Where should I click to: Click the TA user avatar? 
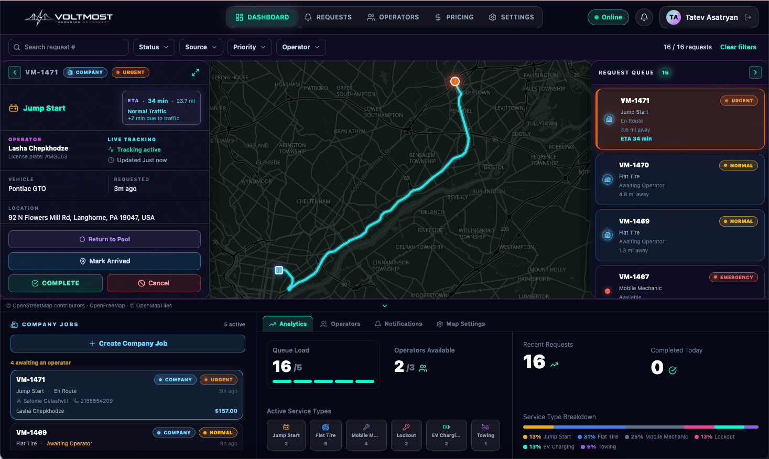pos(674,17)
